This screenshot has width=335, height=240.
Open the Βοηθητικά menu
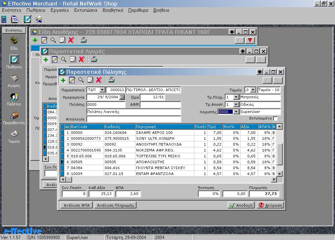[113, 10]
